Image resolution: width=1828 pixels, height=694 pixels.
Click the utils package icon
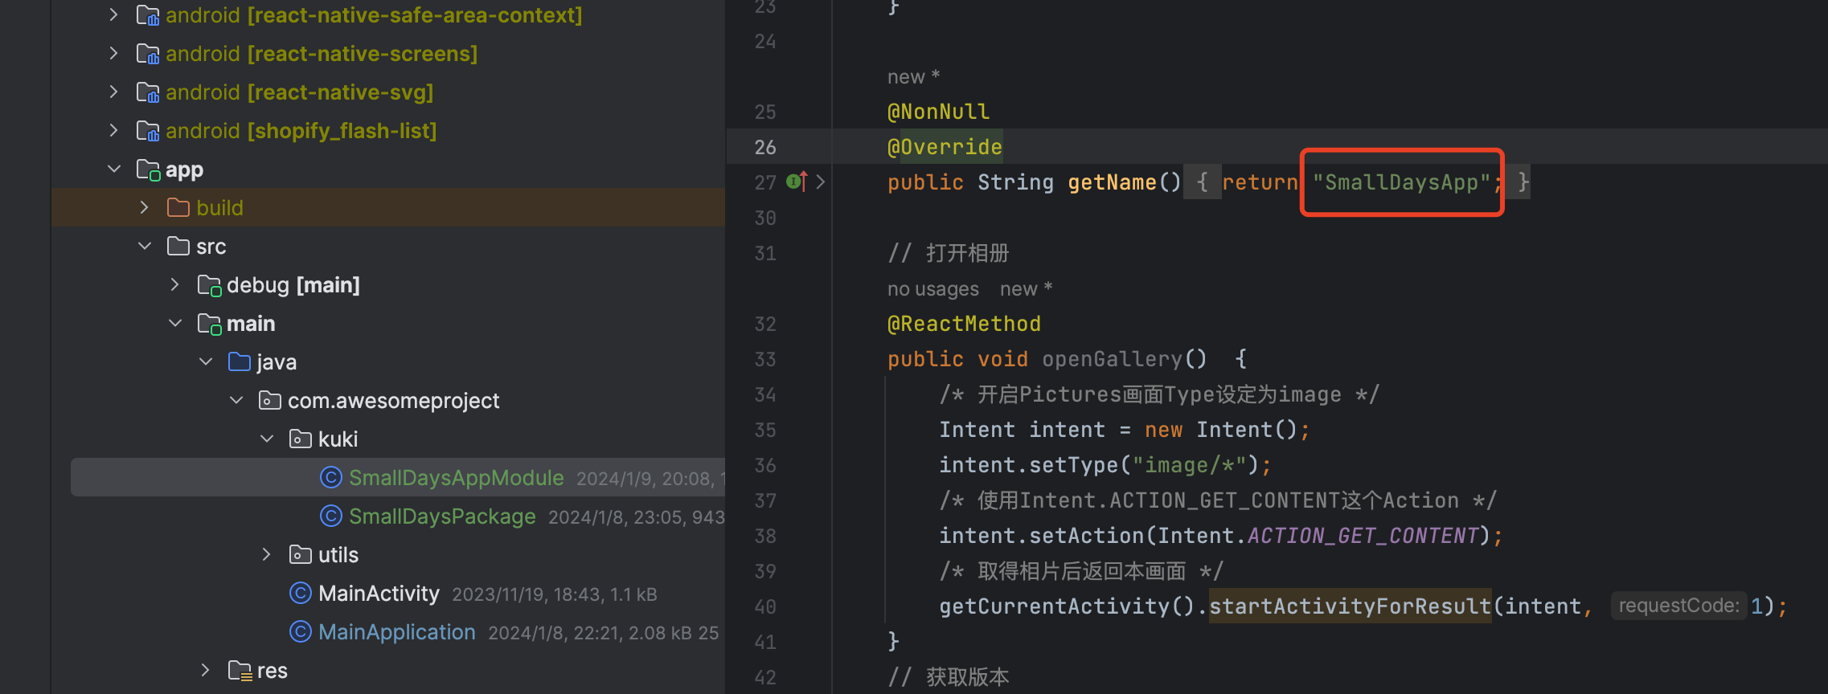[301, 554]
